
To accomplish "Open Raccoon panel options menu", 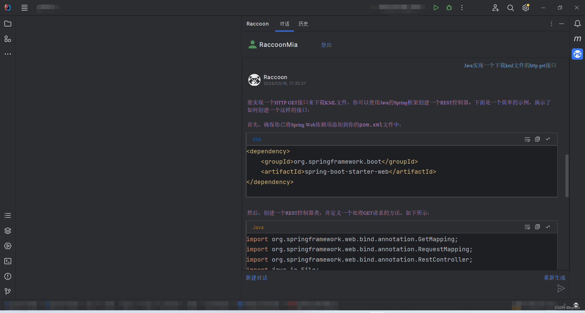I will pyautogui.click(x=551, y=24).
